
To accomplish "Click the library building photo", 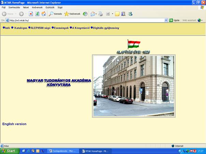I will [134, 86].
